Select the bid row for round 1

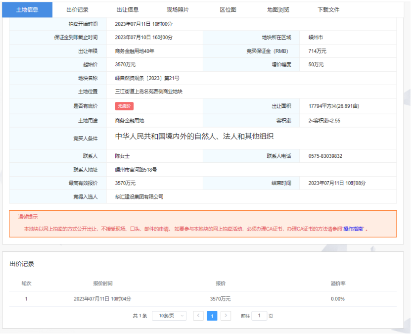coord(203,299)
